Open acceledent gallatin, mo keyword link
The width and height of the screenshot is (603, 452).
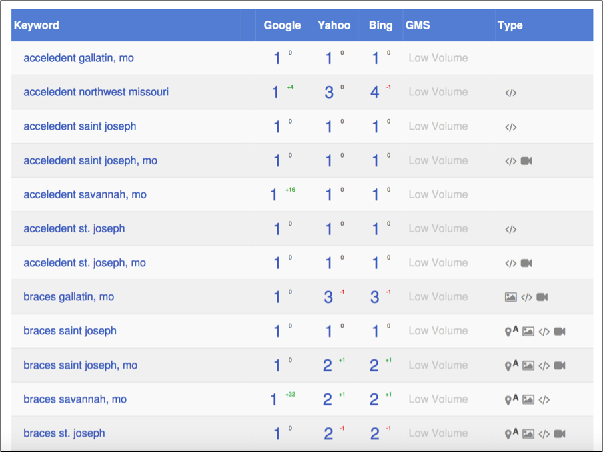tap(79, 58)
